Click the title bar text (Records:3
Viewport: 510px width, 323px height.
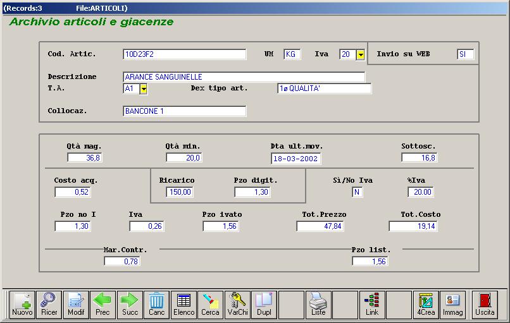[x=23, y=8]
